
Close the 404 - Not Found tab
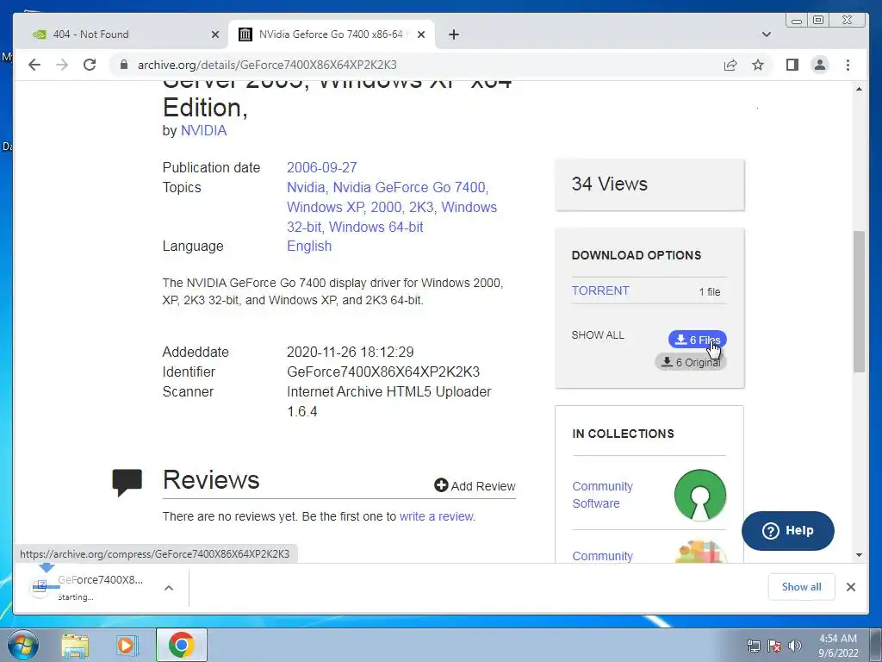[214, 34]
